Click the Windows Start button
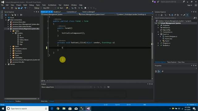The image size is (198, 111). pyautogui.click(x=3, y=109)
